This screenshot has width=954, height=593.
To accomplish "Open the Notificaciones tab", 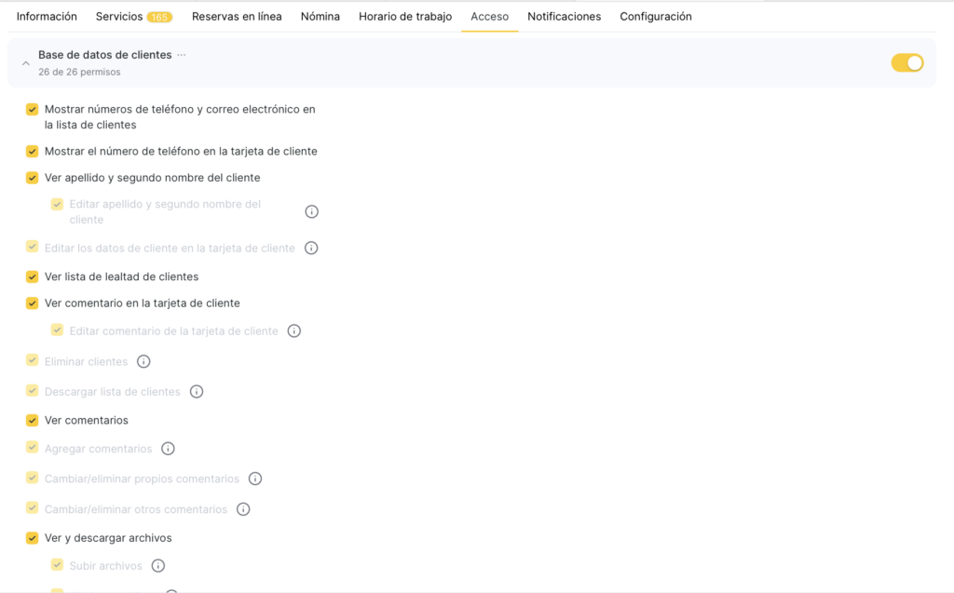I will (x=564, y=17).
